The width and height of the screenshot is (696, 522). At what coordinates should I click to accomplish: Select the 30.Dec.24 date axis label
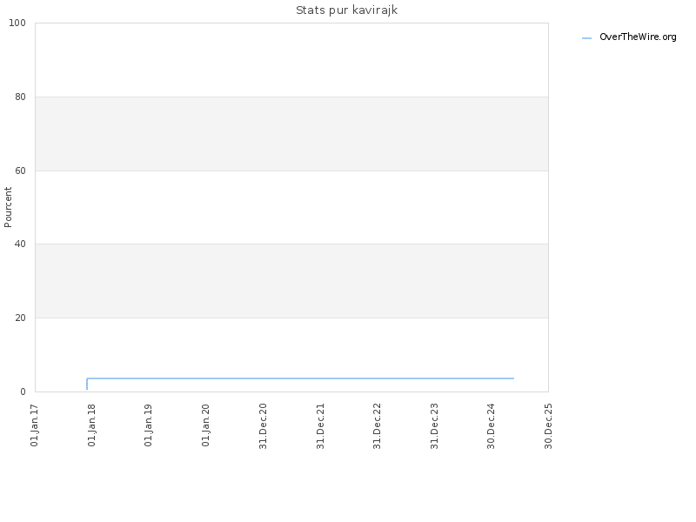(x=492, y=426)
